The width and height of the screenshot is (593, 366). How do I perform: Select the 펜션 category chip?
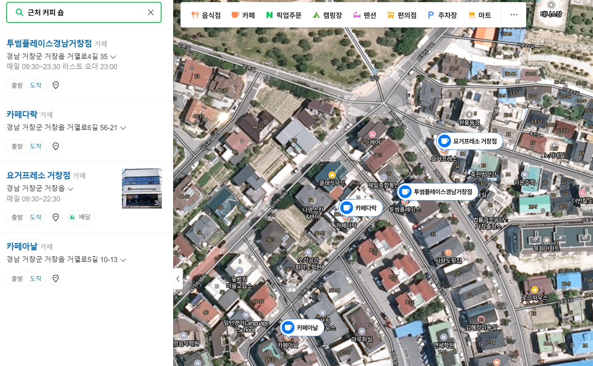tap(365, 15)
